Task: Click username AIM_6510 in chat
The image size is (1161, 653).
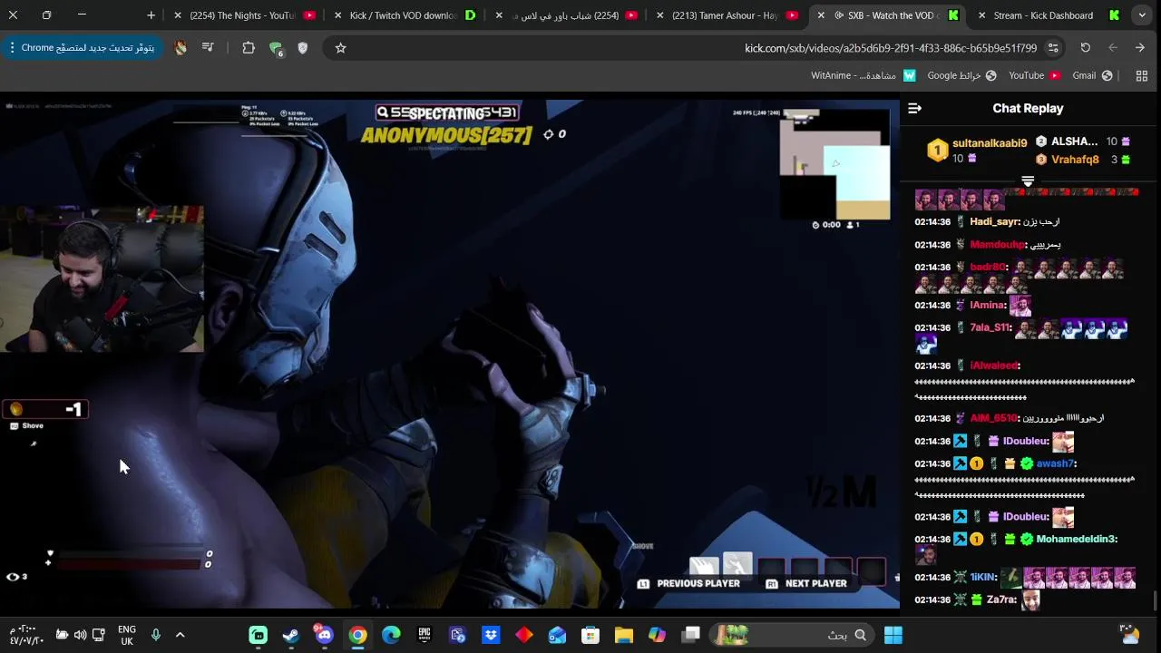Action: 993,418
